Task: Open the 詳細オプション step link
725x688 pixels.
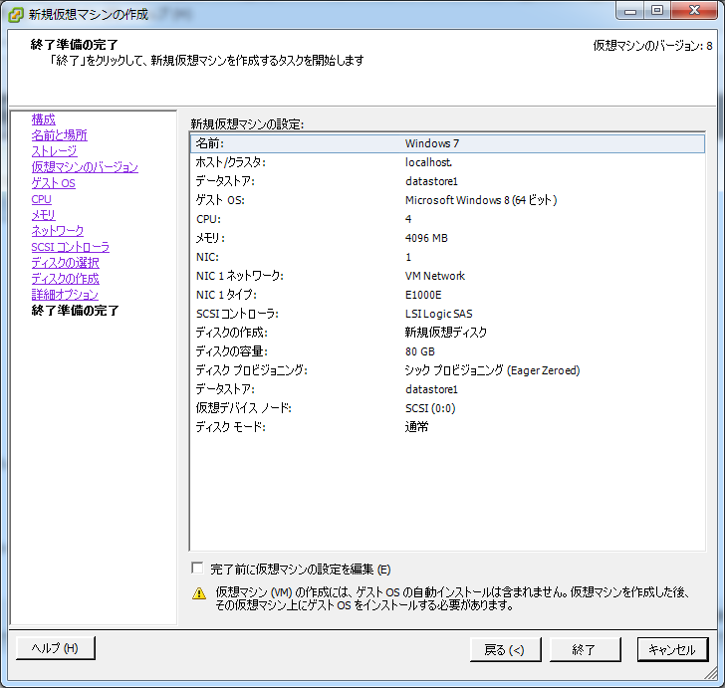Action: coord(65,295)
